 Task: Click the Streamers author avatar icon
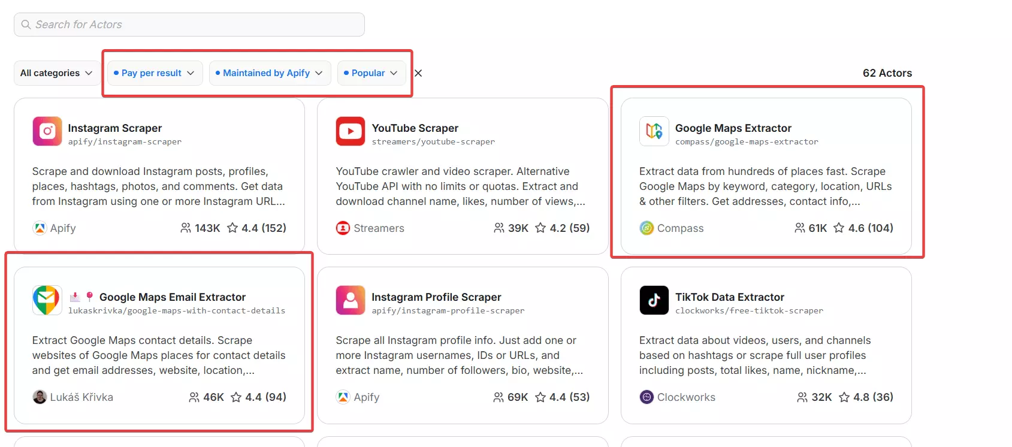(343, 228)
